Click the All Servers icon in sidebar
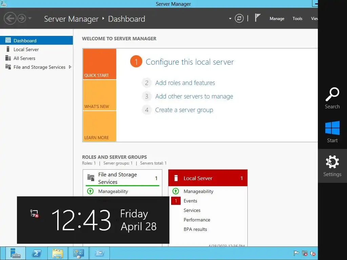 coord(8,58)
